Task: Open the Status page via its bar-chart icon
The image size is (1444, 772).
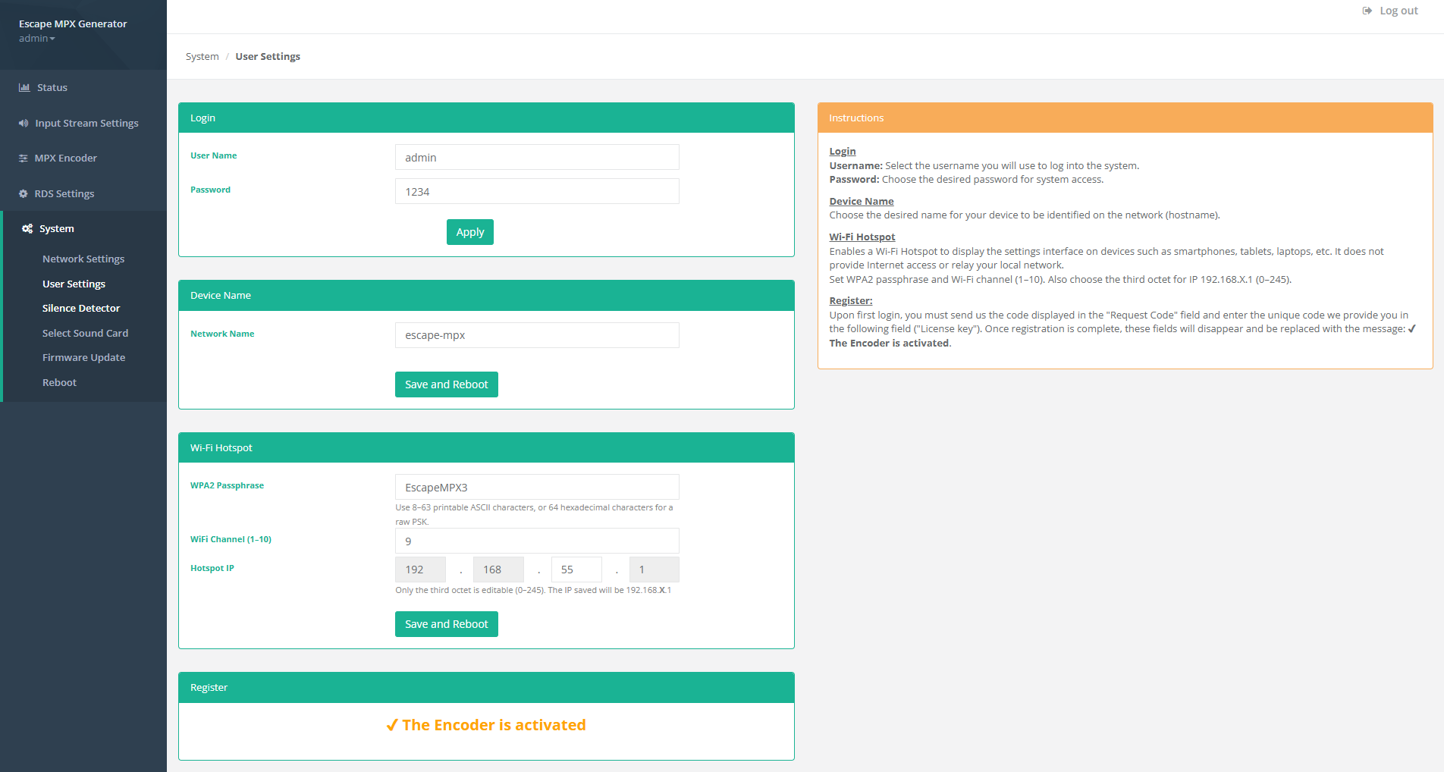Action: (x=24, y=87)
